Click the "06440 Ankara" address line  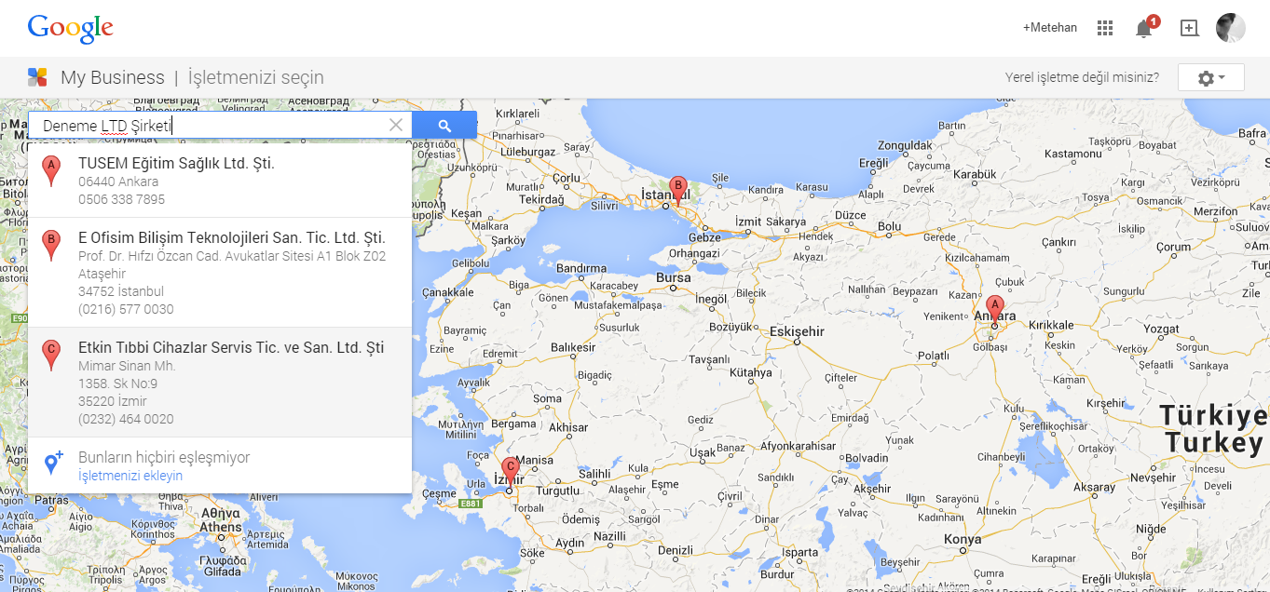click(x=118, y=182)
